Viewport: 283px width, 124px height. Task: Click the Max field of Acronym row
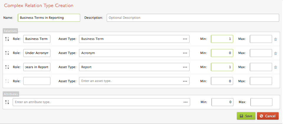pos(261,53)
